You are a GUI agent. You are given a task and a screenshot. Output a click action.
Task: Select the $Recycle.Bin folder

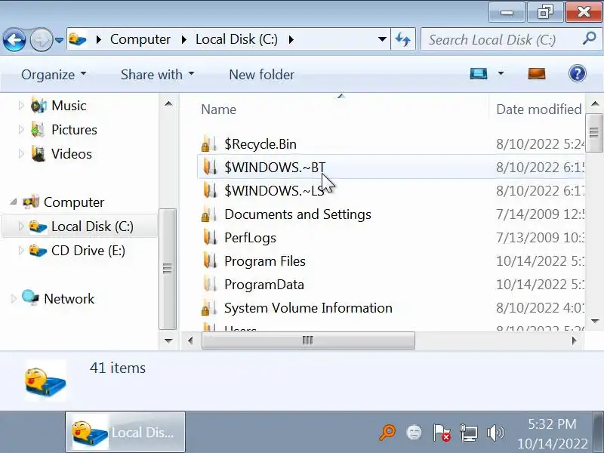pyautogui.click(x=260, y=144)
